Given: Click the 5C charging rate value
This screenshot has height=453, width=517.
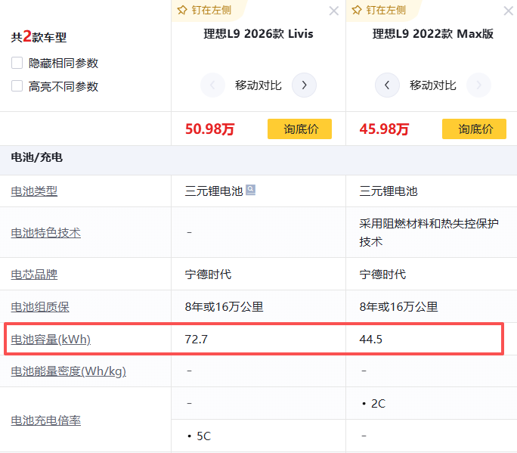Looking at the screenshot, I should [x=203, y=436].
